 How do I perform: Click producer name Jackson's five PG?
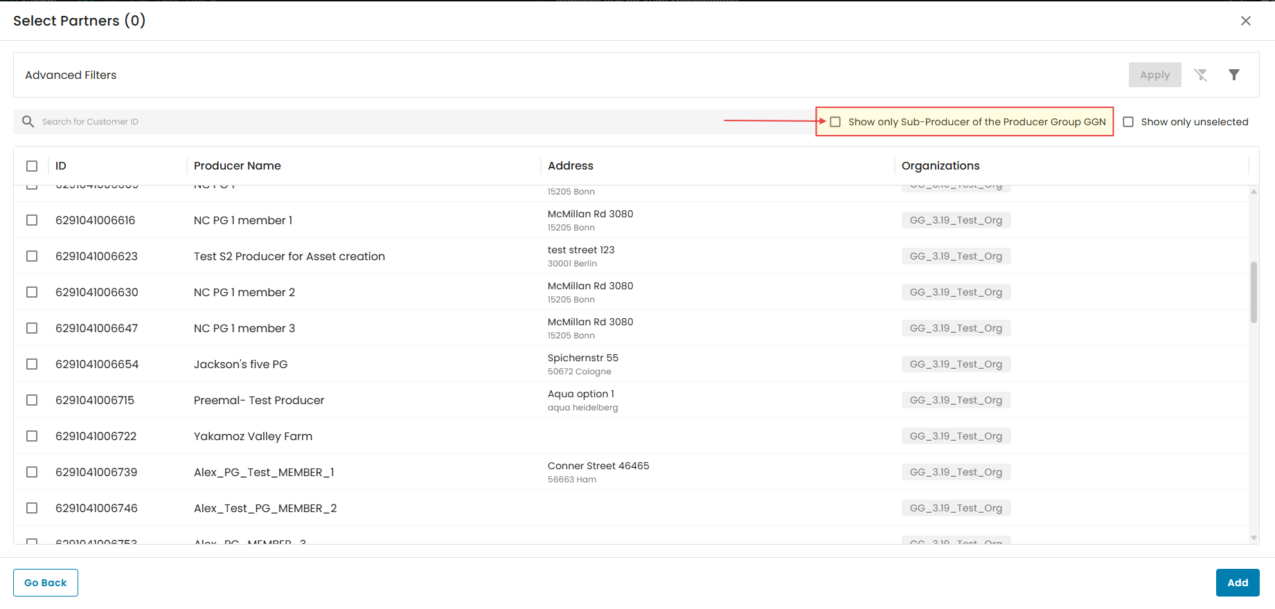[241, 364]
